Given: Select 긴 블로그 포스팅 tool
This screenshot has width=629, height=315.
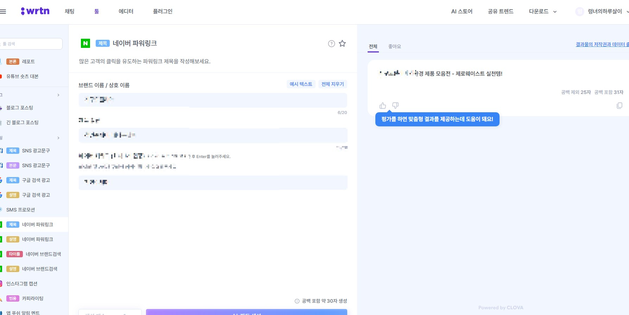Looking at the screenshot, I should coord(34,122).
